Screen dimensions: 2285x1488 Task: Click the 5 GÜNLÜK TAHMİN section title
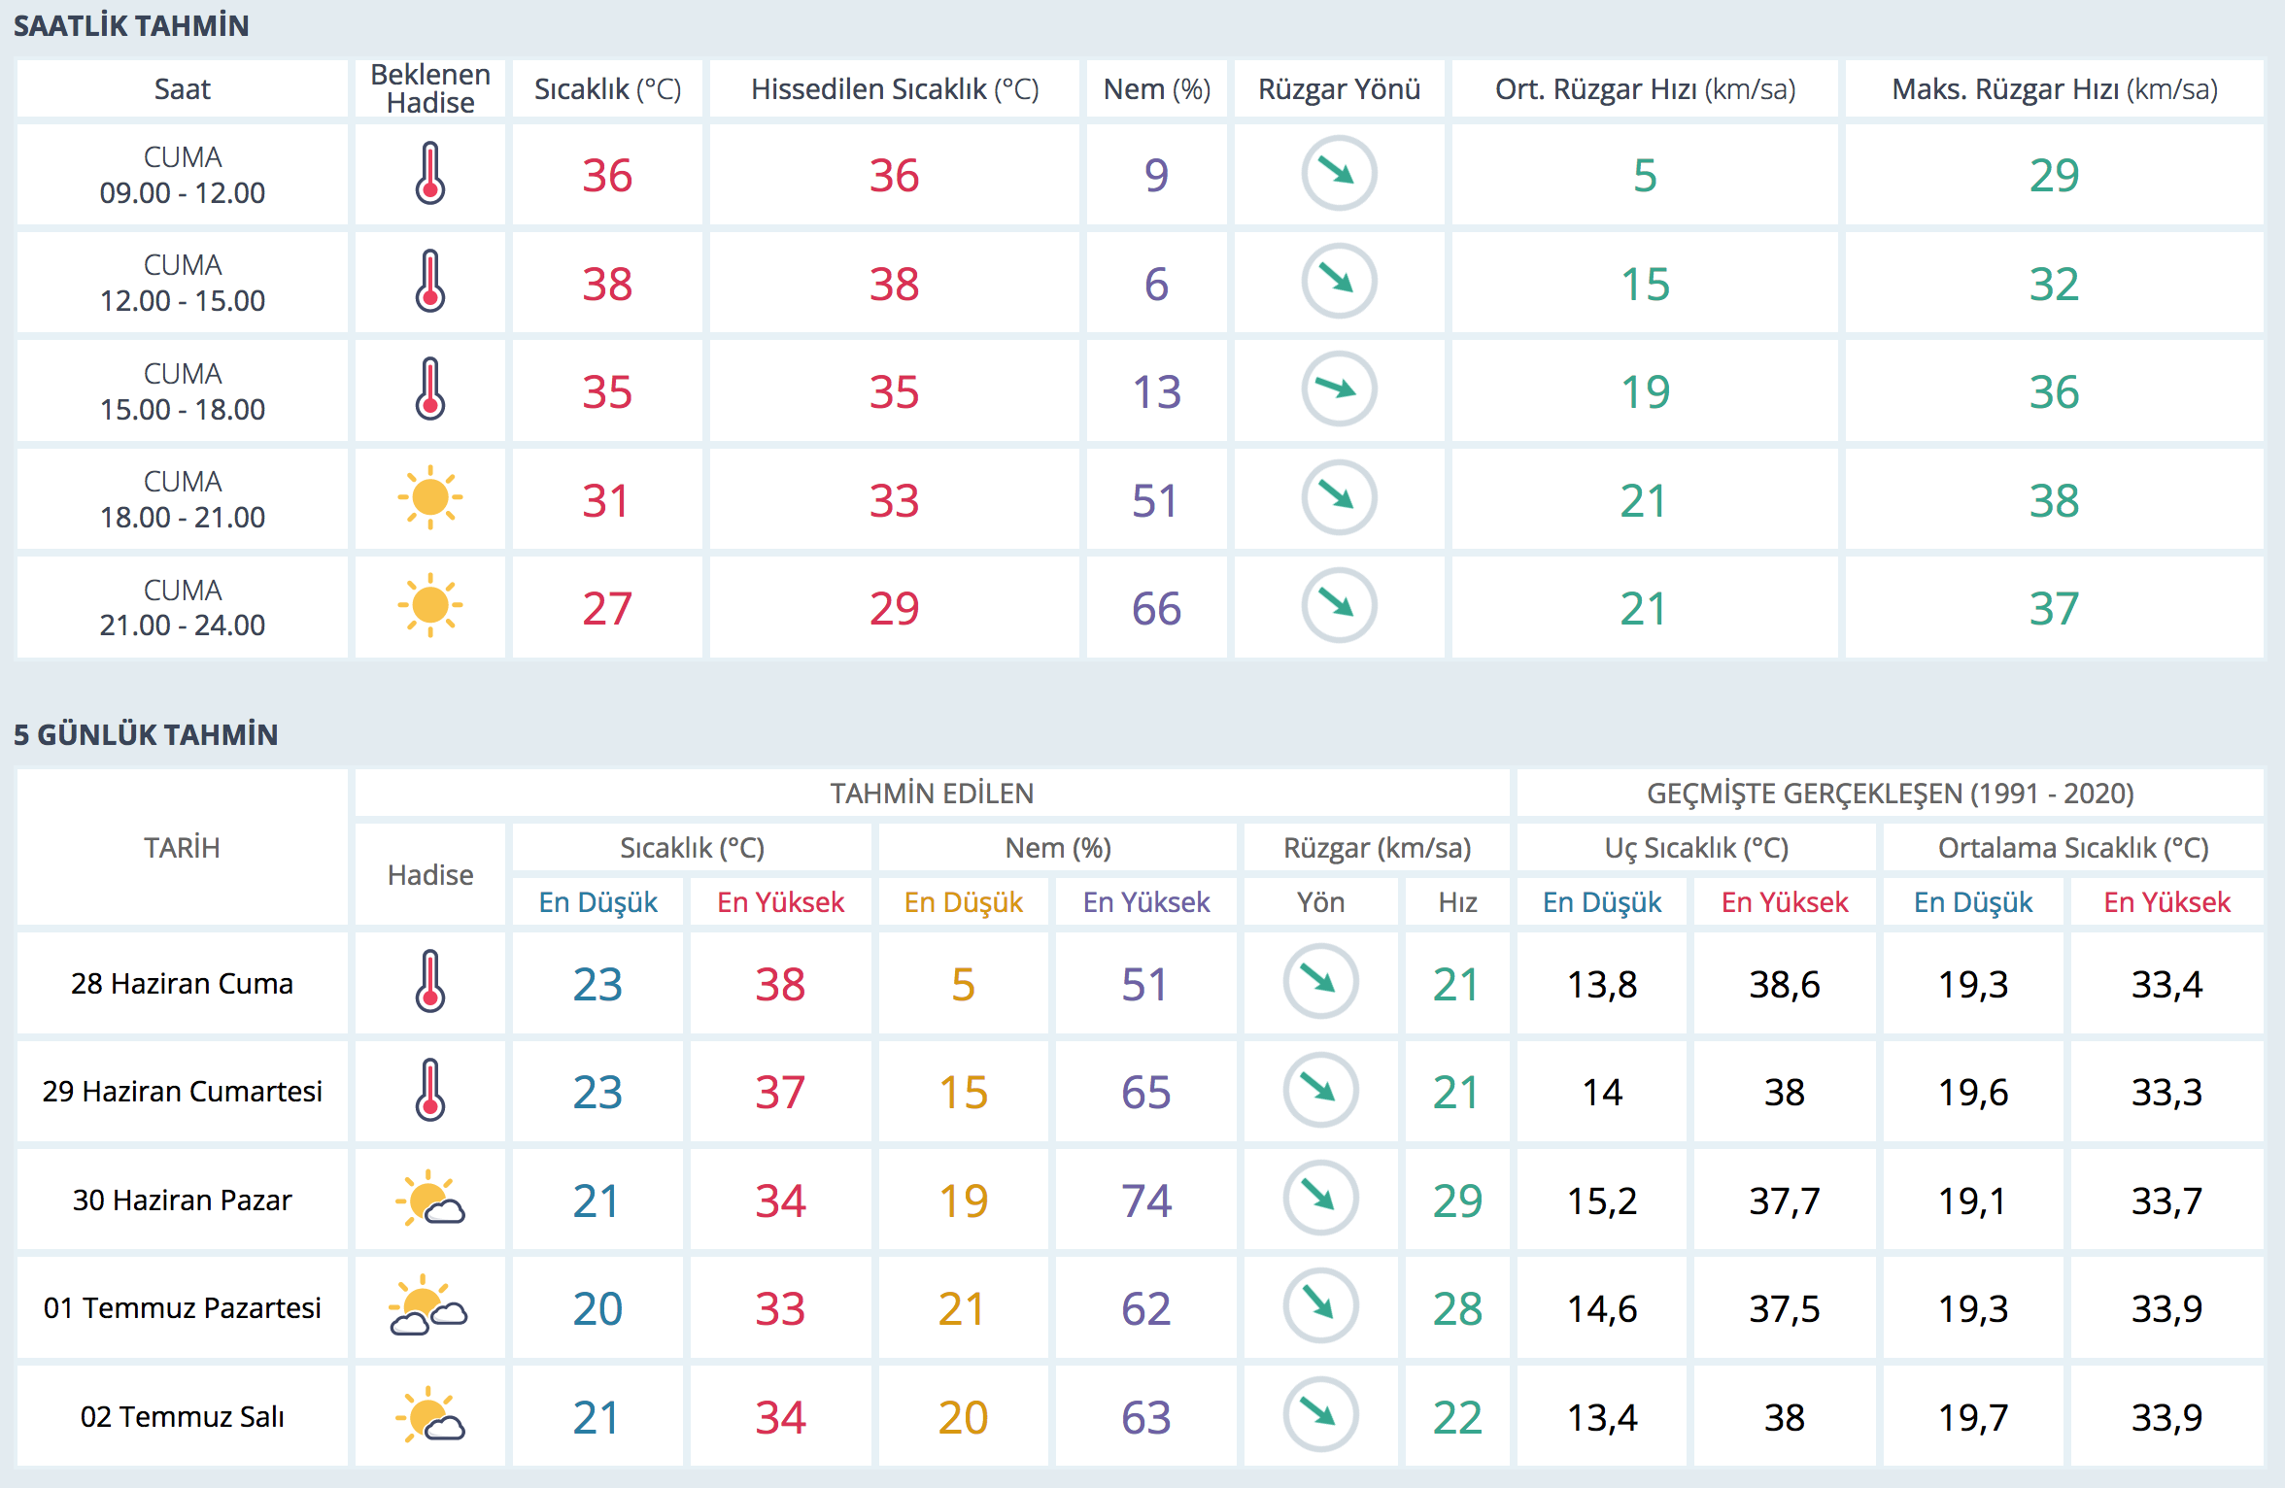[146, 734]
